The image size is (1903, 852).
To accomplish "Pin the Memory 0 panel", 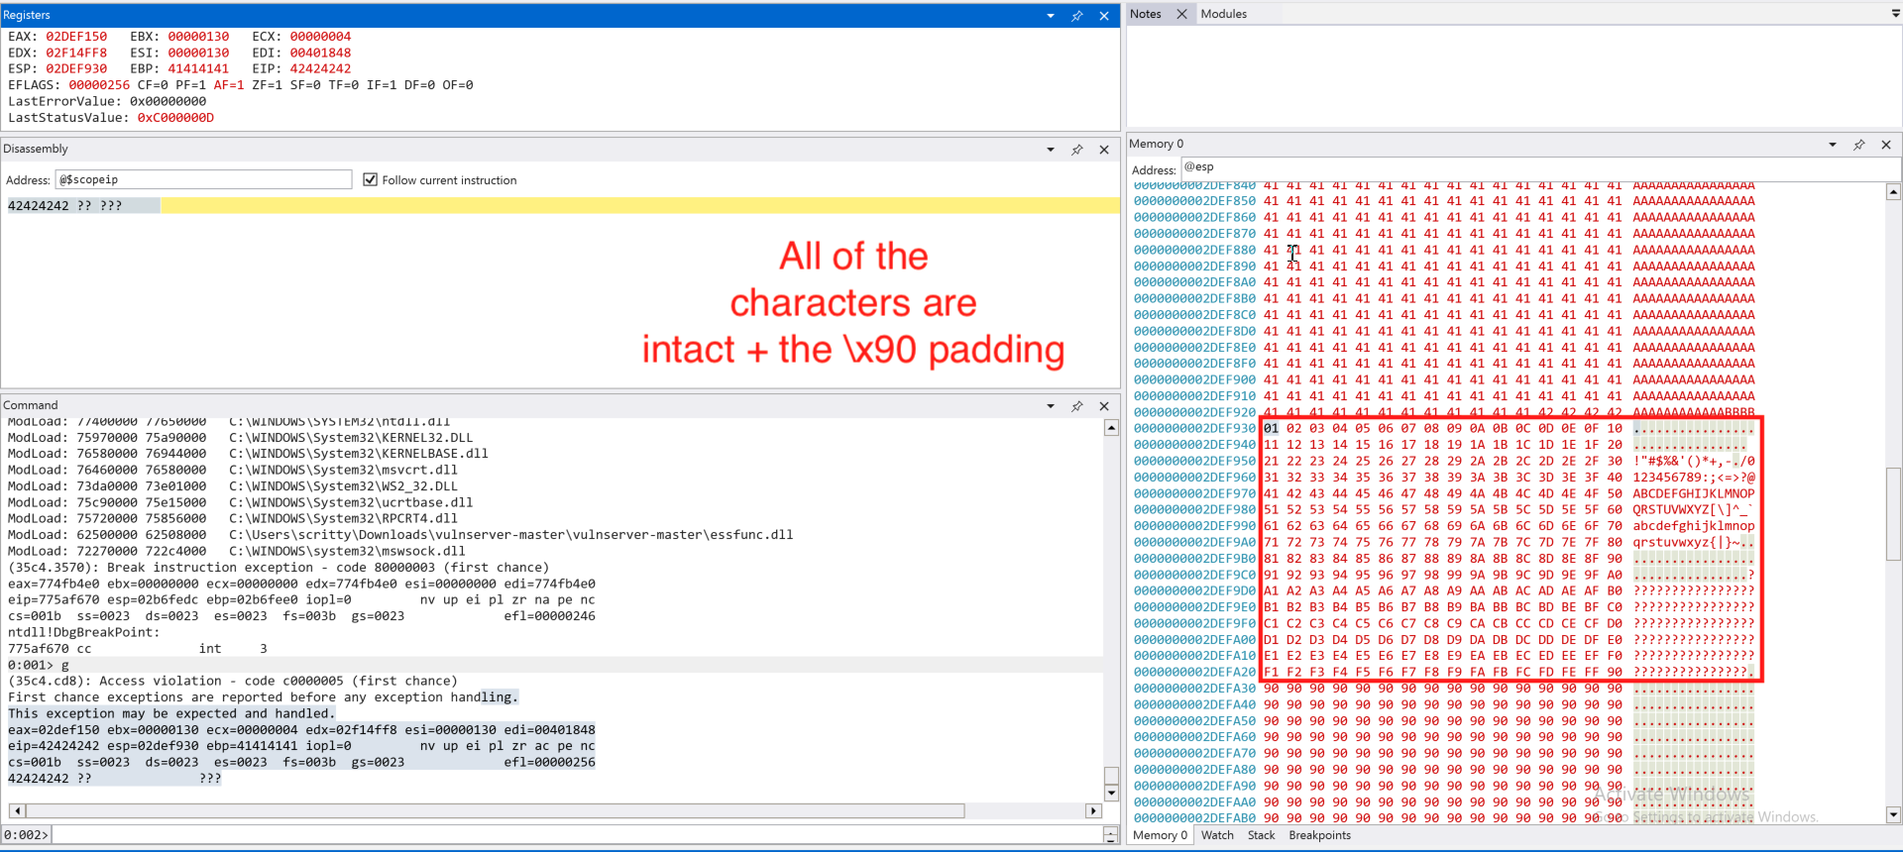I will point(1859,145).
